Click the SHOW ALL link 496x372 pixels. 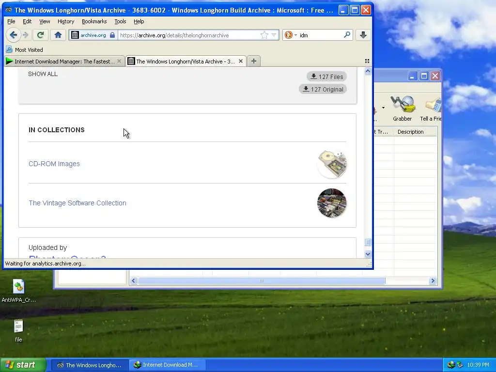(x=43, y=74)
